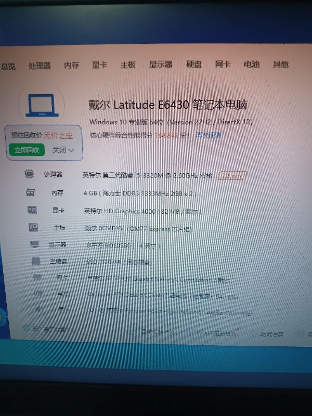The width and height of the screenshot is (312, 416).
Task: Select the SSD 120 GB disk text
Action: click(x=119, y=263)
